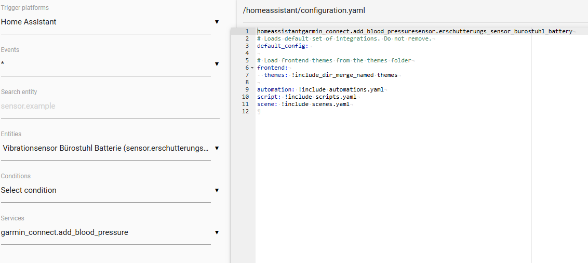Select the Vibrationsensor Bürostuhl Batterie entity
The height and width of the screenshot is (263, 588).
[106, 148]
